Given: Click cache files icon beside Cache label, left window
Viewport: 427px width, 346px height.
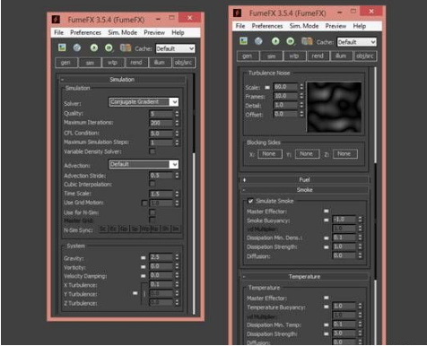Looking at the screenshot, I should point(126,48).
